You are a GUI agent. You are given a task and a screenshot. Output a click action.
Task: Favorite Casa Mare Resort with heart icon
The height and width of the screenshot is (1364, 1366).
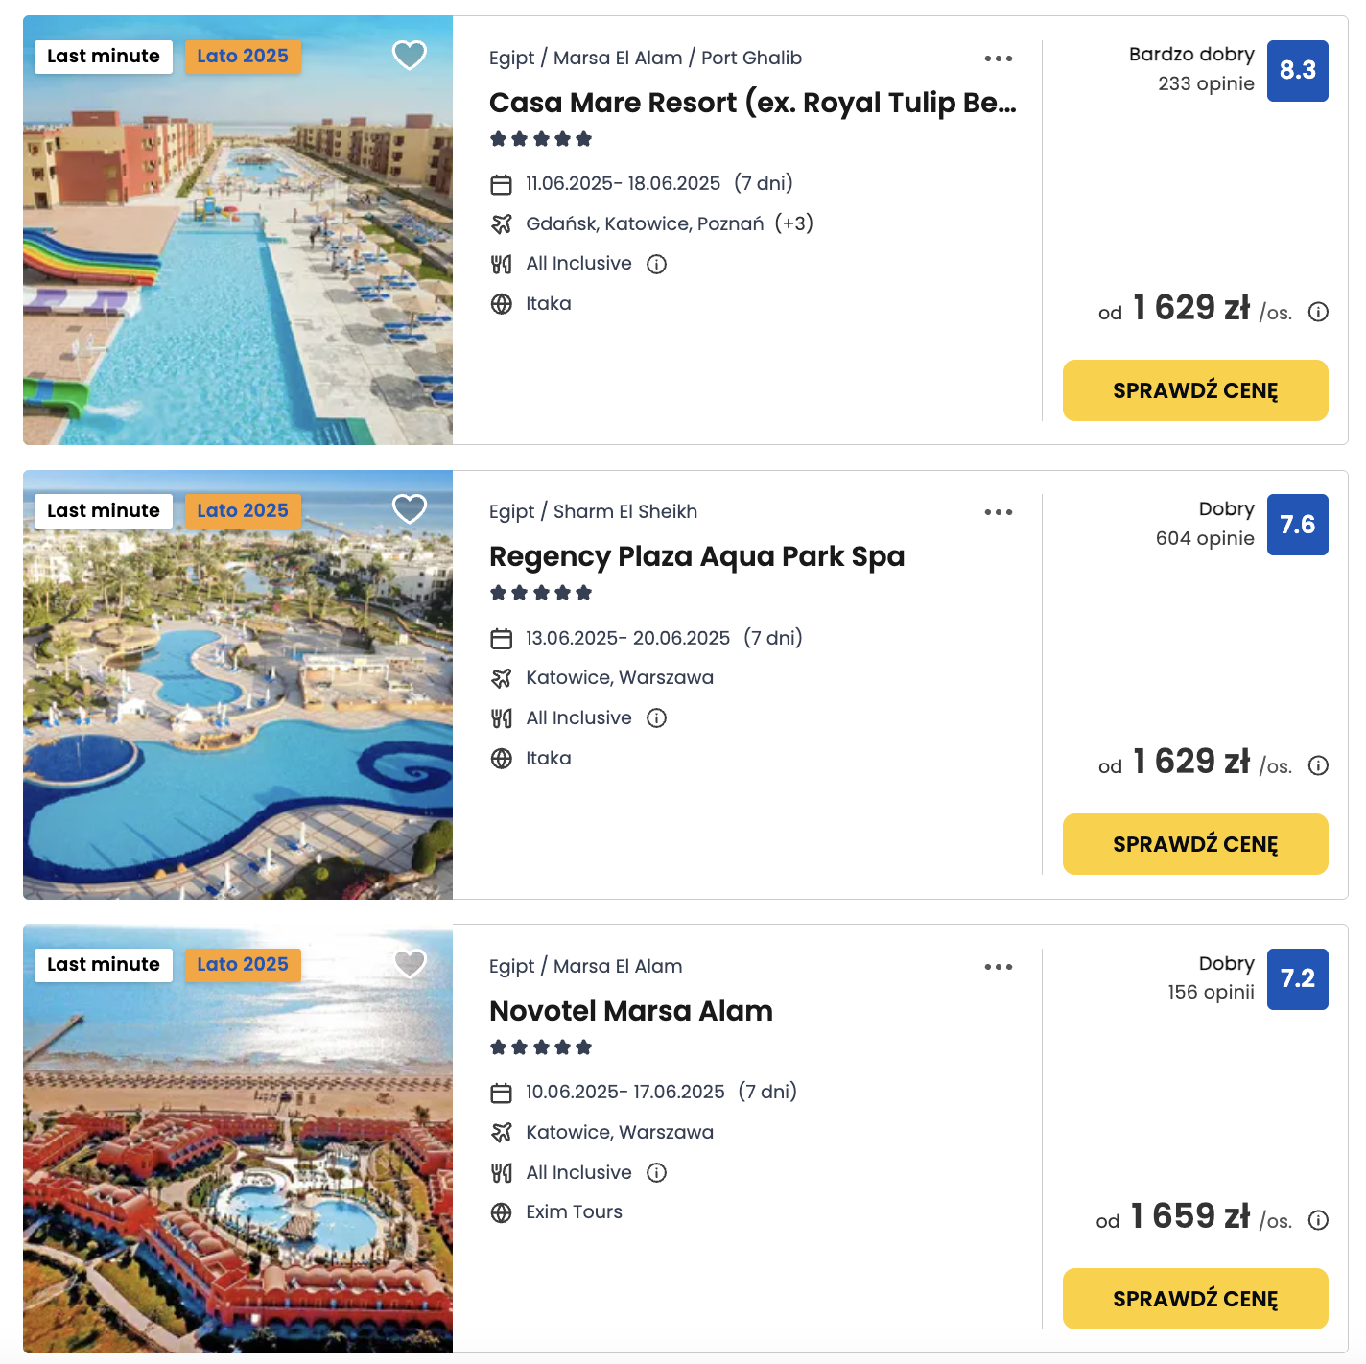(410, 56)
